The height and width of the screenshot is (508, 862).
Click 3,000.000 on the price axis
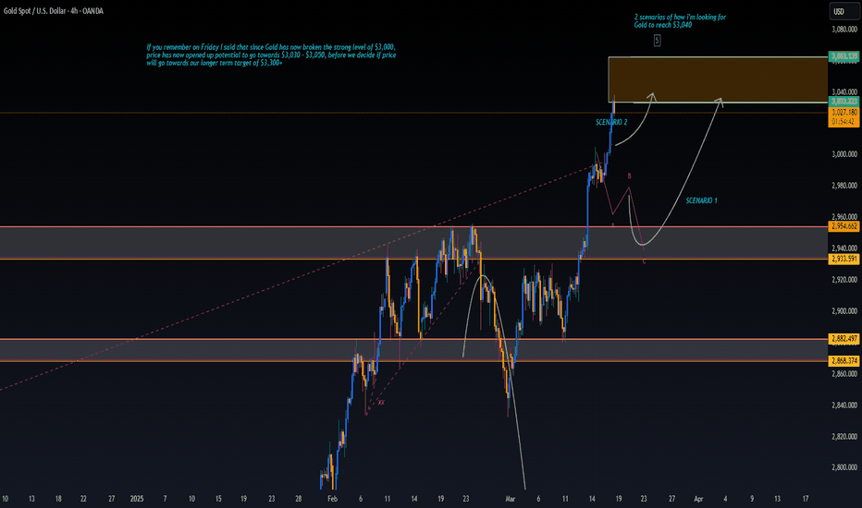coord(844,154)
